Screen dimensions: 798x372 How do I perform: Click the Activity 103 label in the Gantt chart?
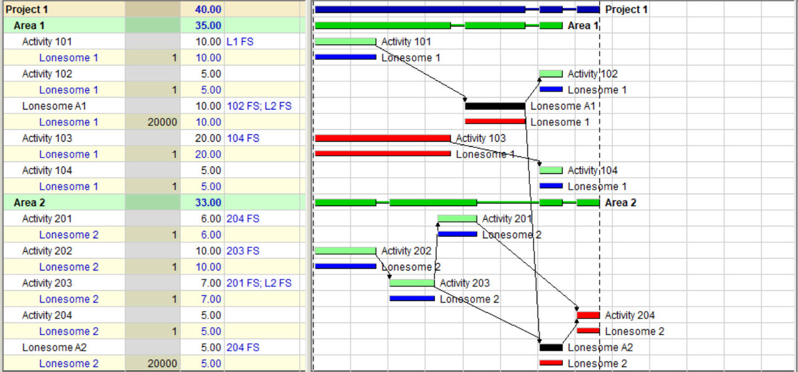(x=481, y=138)
